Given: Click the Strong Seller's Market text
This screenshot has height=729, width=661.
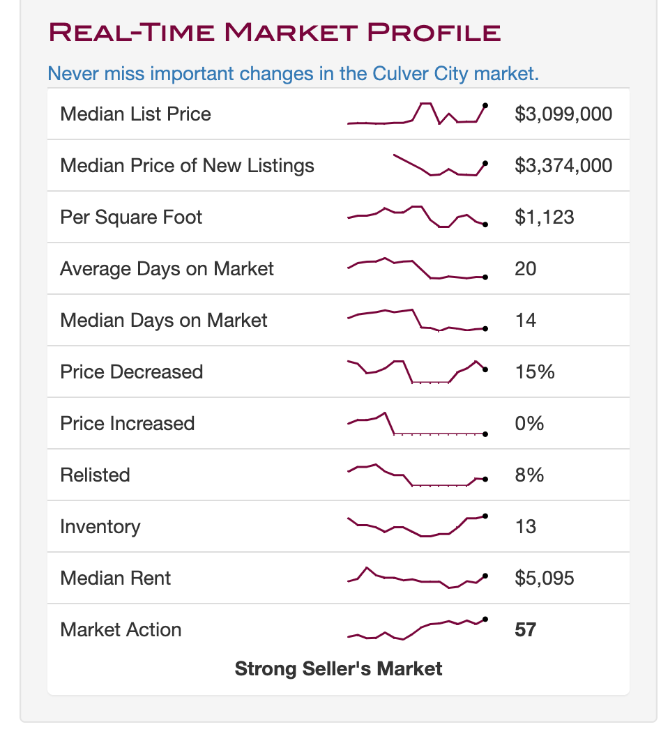Looking at the screenshot, I should [x=338, y=669].
